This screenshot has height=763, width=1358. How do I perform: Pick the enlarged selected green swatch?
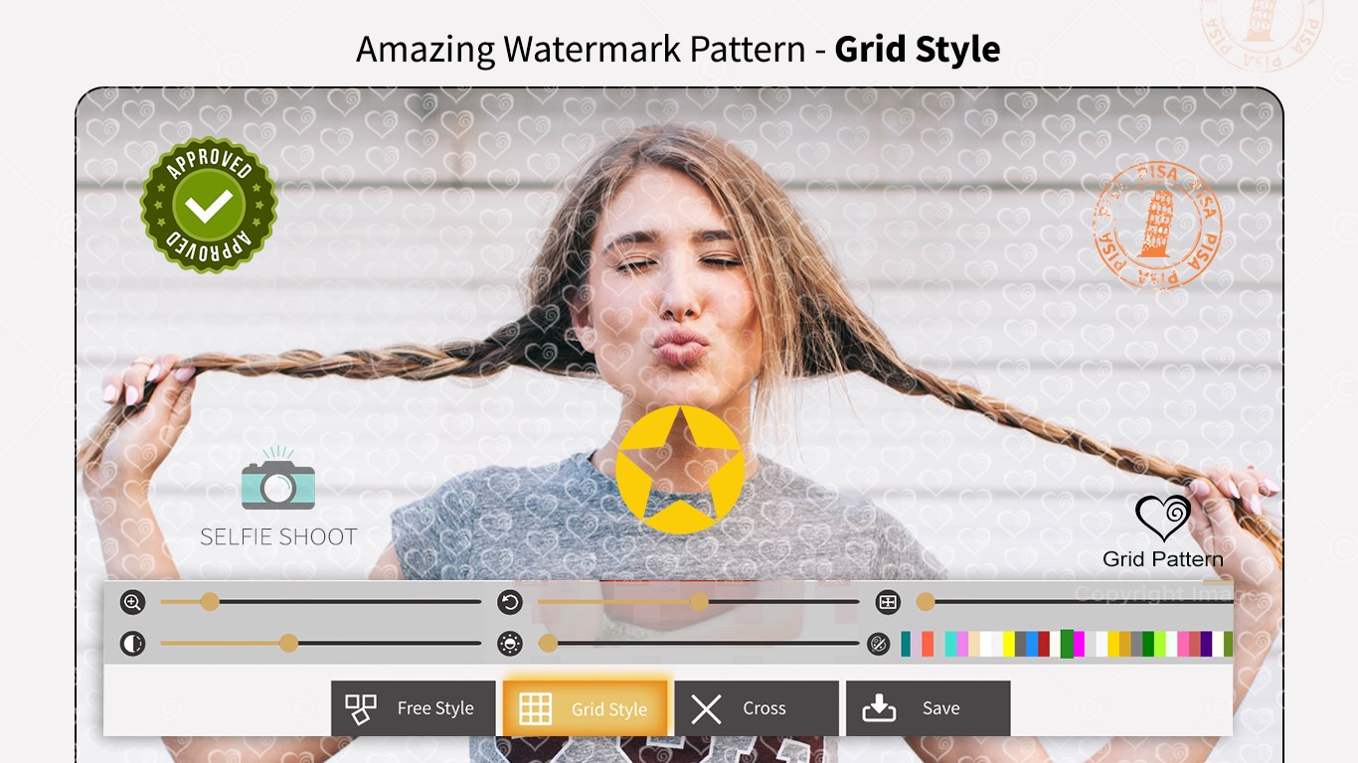pos(1067,644)
